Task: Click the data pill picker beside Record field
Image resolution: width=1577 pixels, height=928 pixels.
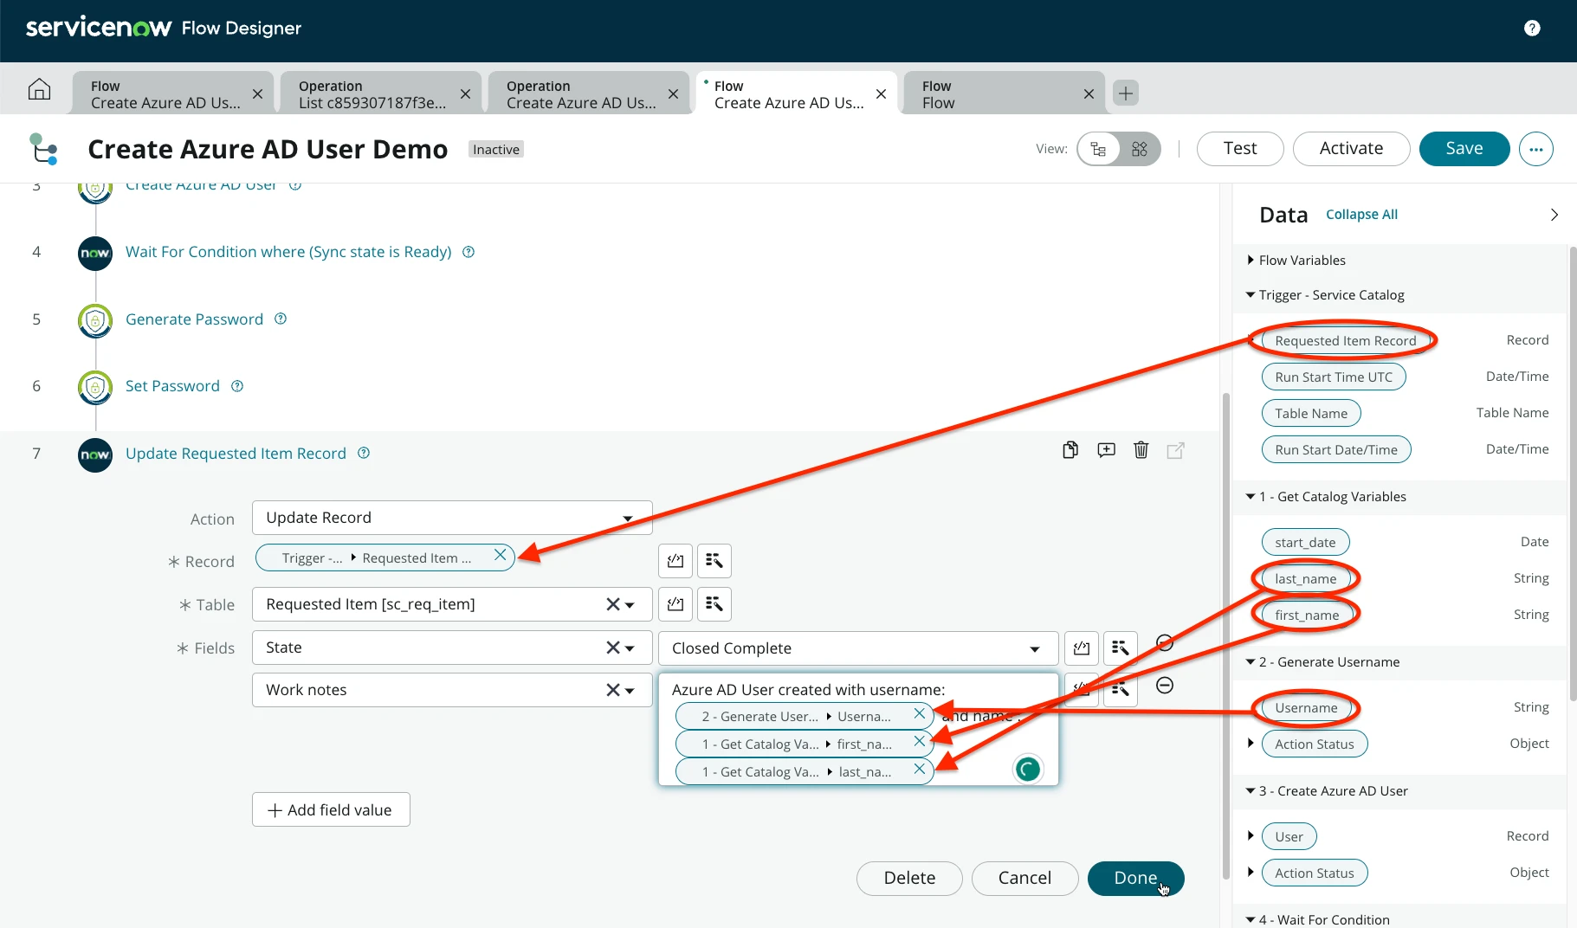Action: click(x=714, y=561)
